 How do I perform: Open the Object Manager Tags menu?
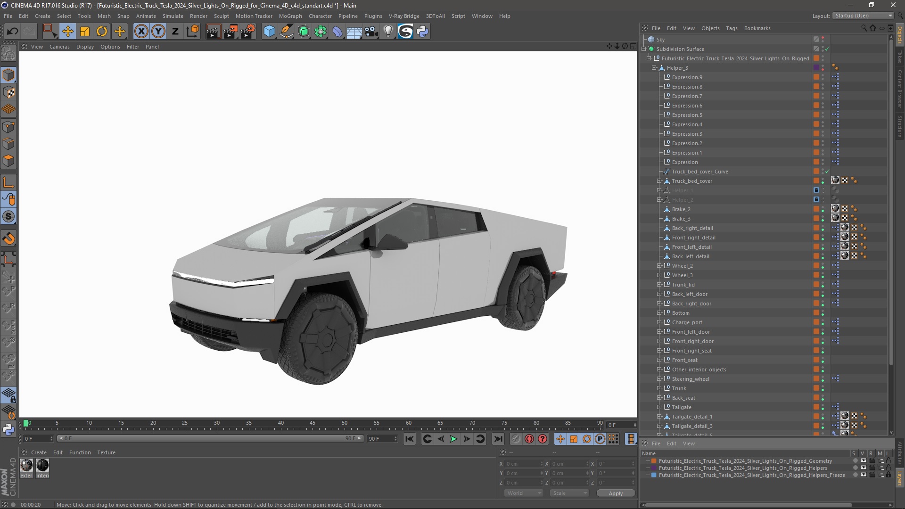pyautogui.click(x=732, y=28)
